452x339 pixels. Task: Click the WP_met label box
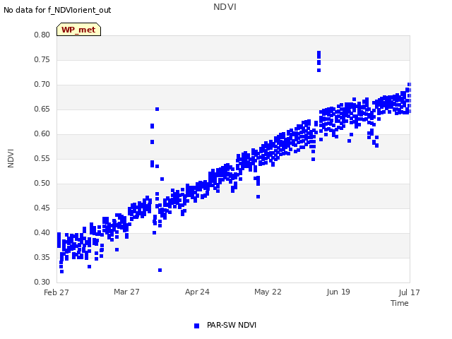(x=78, y=30)
